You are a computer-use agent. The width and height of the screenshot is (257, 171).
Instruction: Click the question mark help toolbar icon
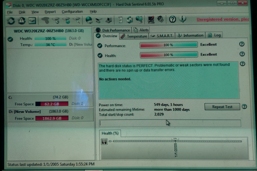click(172, 19)
